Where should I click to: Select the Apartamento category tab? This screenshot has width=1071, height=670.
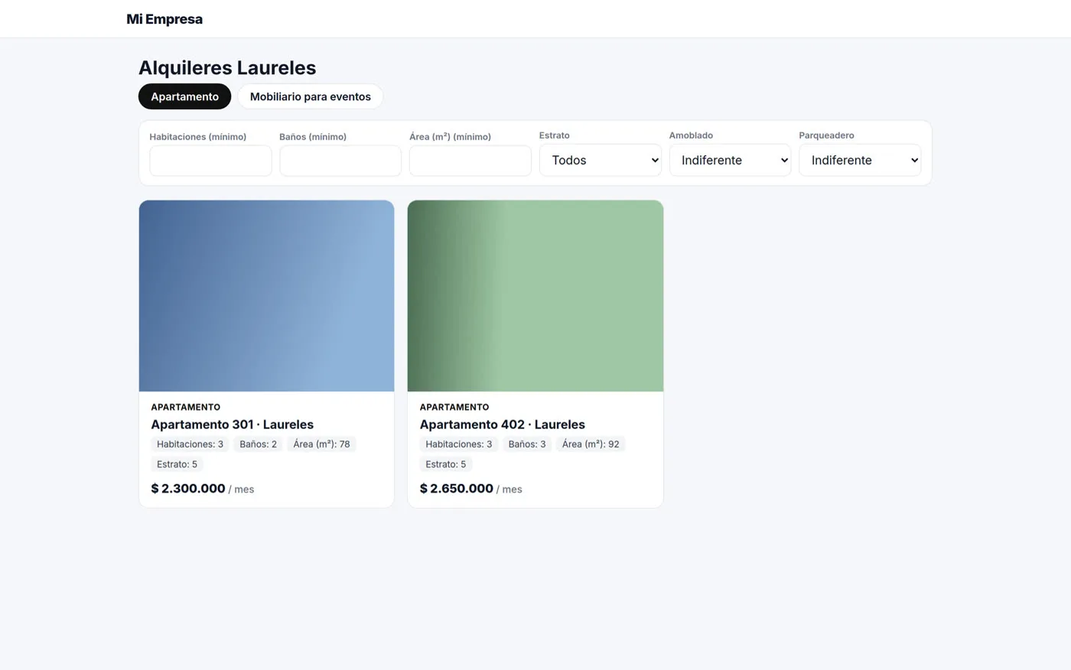(x=184, y=96)
